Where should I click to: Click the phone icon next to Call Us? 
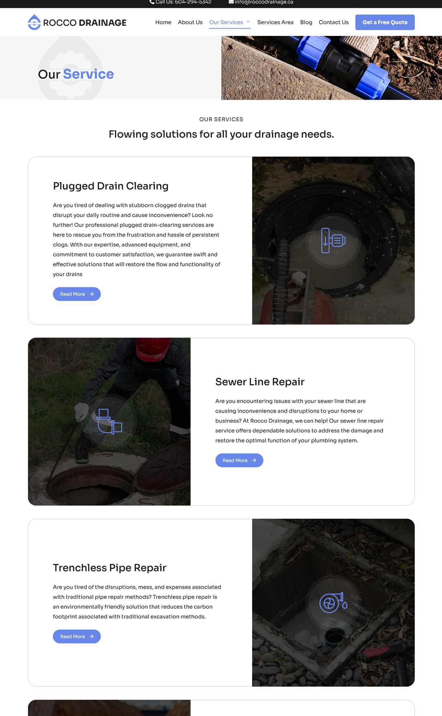(x=152, y=2)
